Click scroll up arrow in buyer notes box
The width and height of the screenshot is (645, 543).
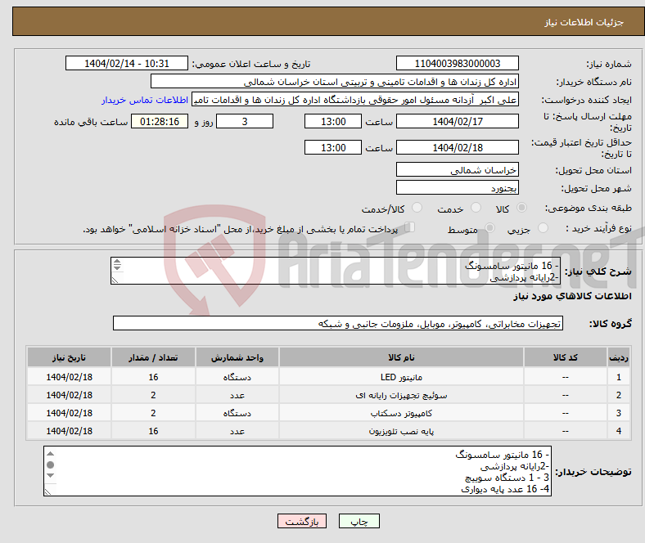click(50, 454)
